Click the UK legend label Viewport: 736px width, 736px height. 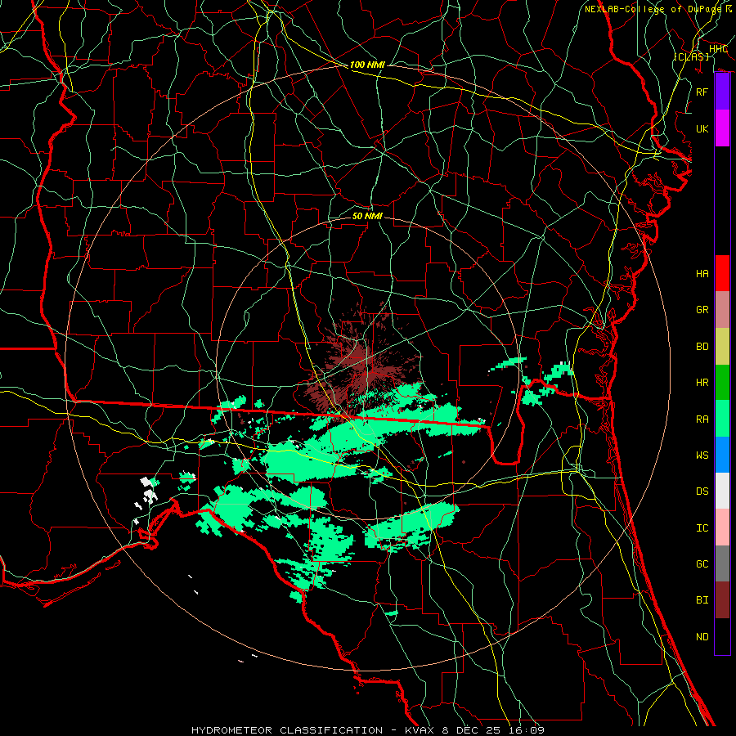[702, 128]
